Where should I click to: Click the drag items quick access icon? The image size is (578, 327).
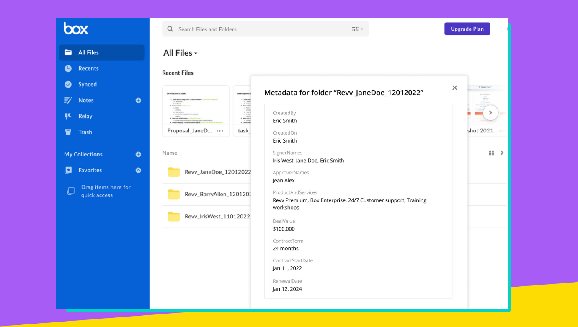[71, 191]
